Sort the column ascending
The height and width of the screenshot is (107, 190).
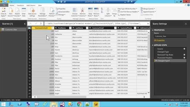(x=102, y=9)
